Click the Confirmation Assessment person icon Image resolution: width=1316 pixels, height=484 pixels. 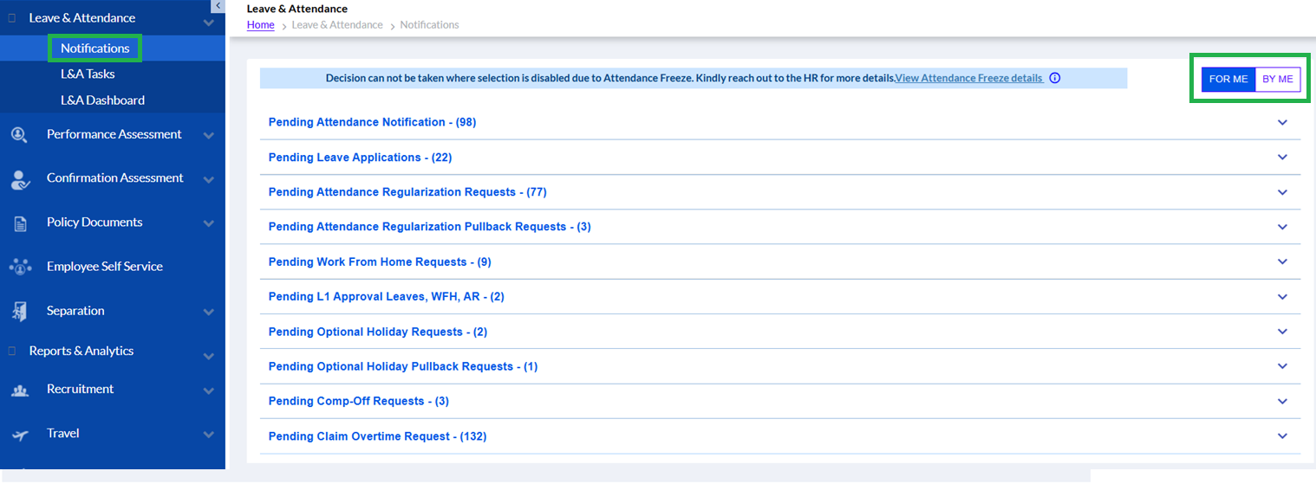coord(19,179)
